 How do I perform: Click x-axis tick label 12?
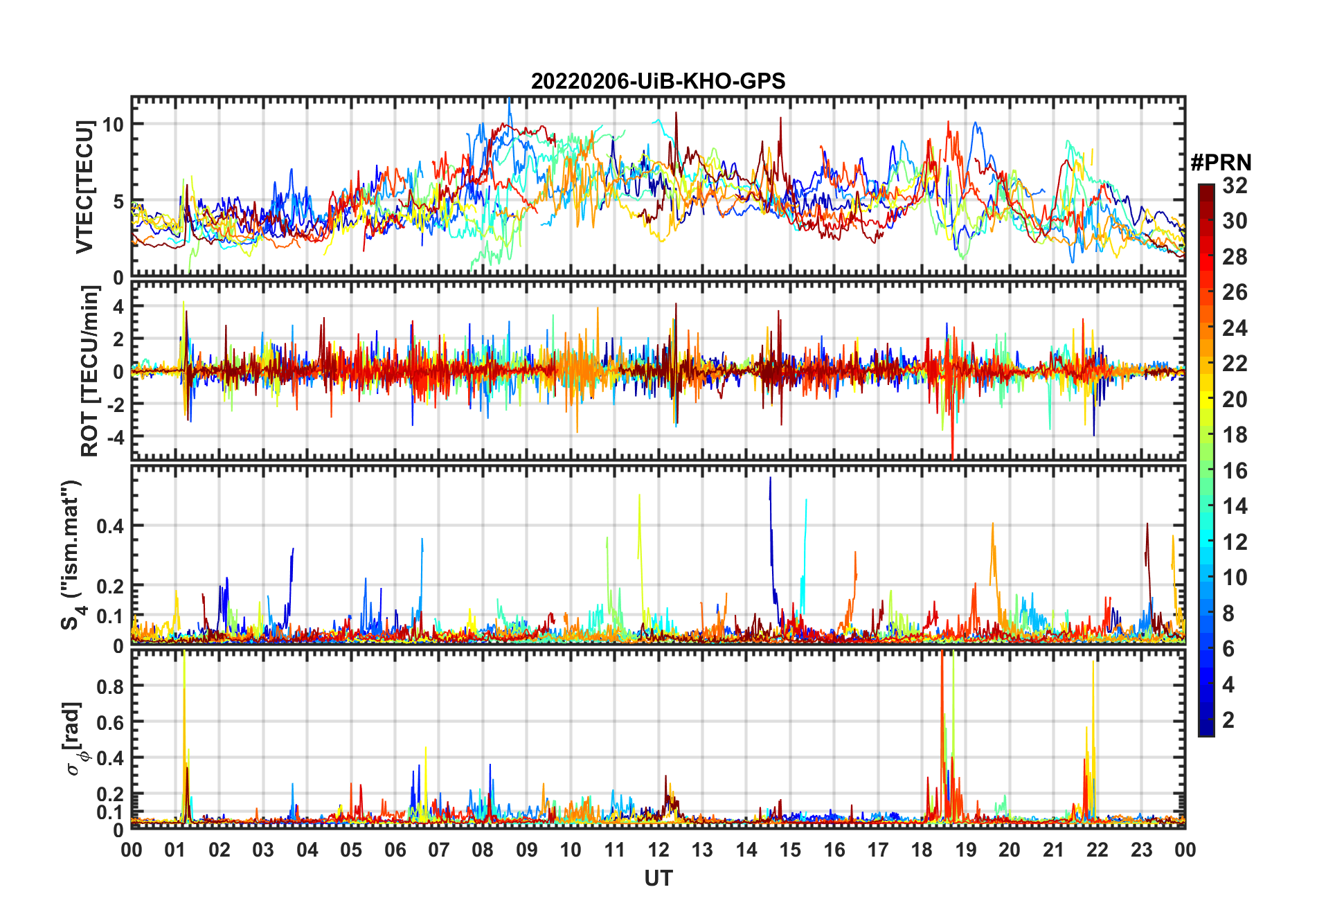click(658, 850)
